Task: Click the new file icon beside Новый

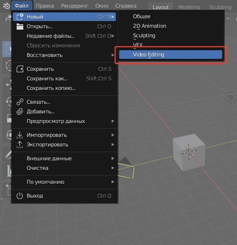Action: [20, 17]
